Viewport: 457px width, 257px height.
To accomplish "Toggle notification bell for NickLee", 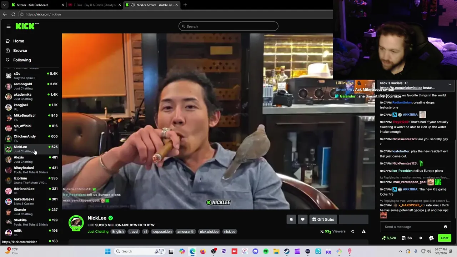I will click(x=291, y=220).
